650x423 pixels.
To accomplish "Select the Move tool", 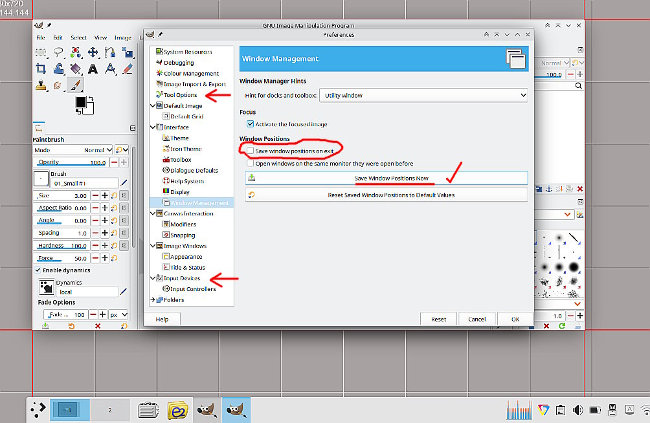I will coord(93,52).
